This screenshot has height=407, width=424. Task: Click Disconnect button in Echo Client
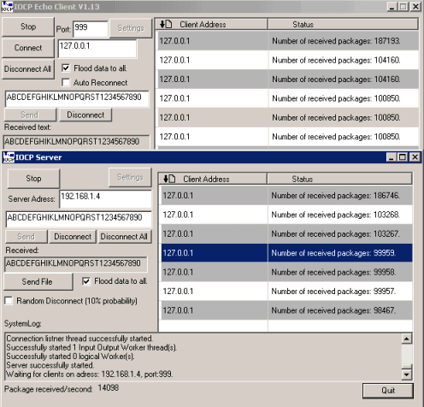[85, 115]
